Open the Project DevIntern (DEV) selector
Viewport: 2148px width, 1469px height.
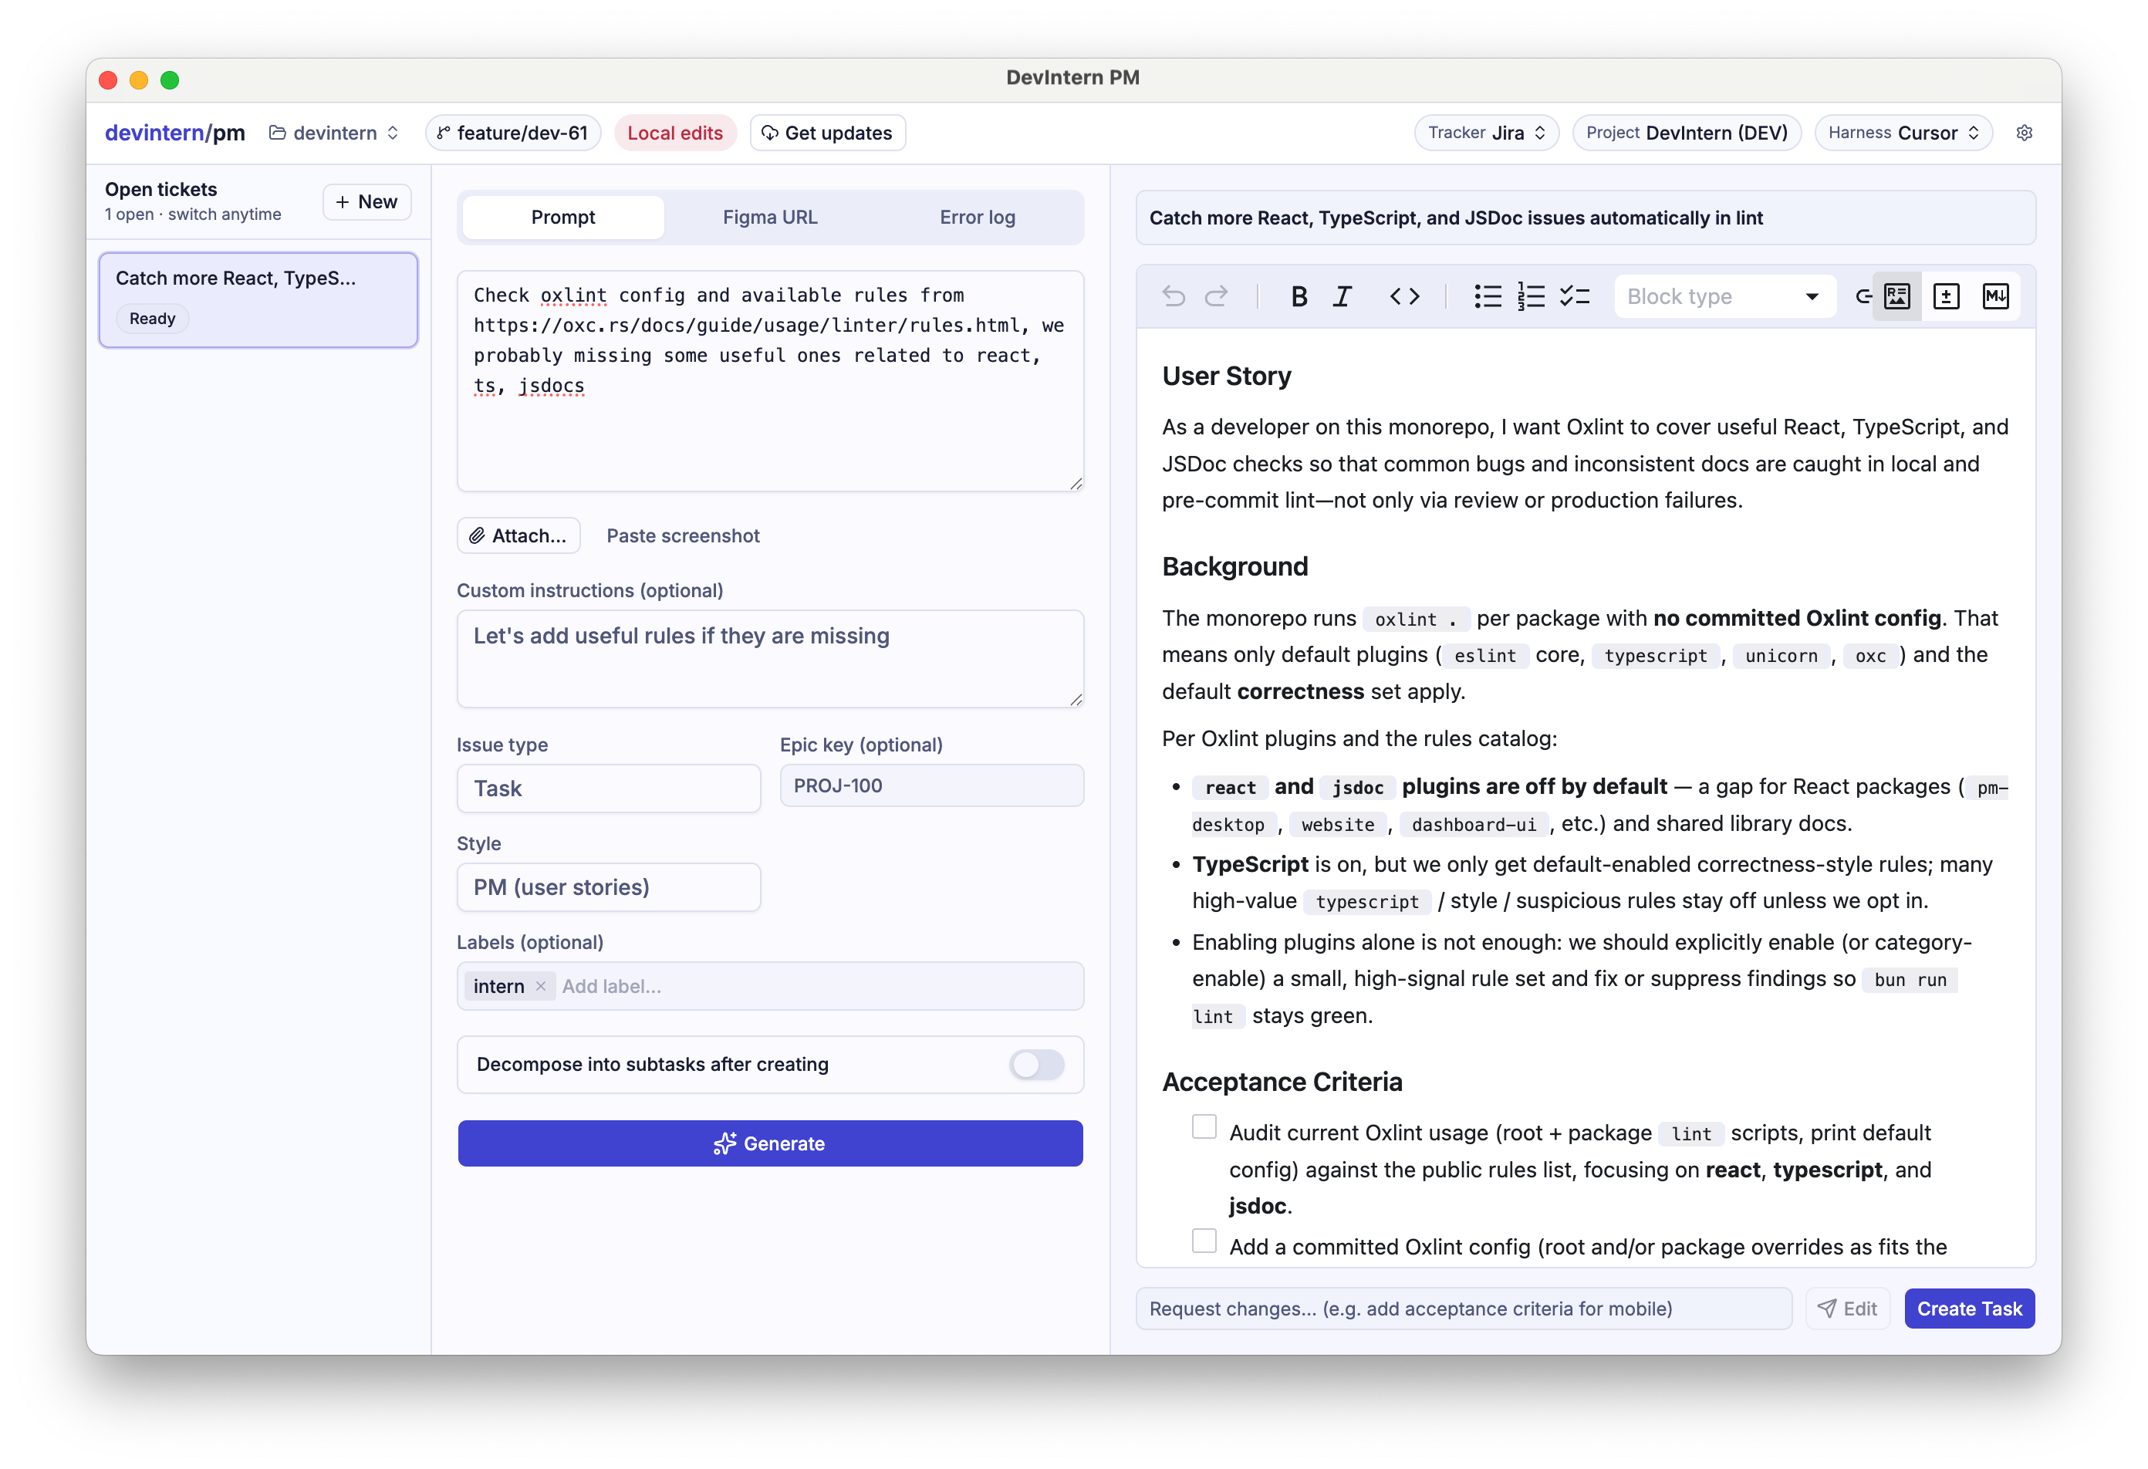tap(1686, 133)
